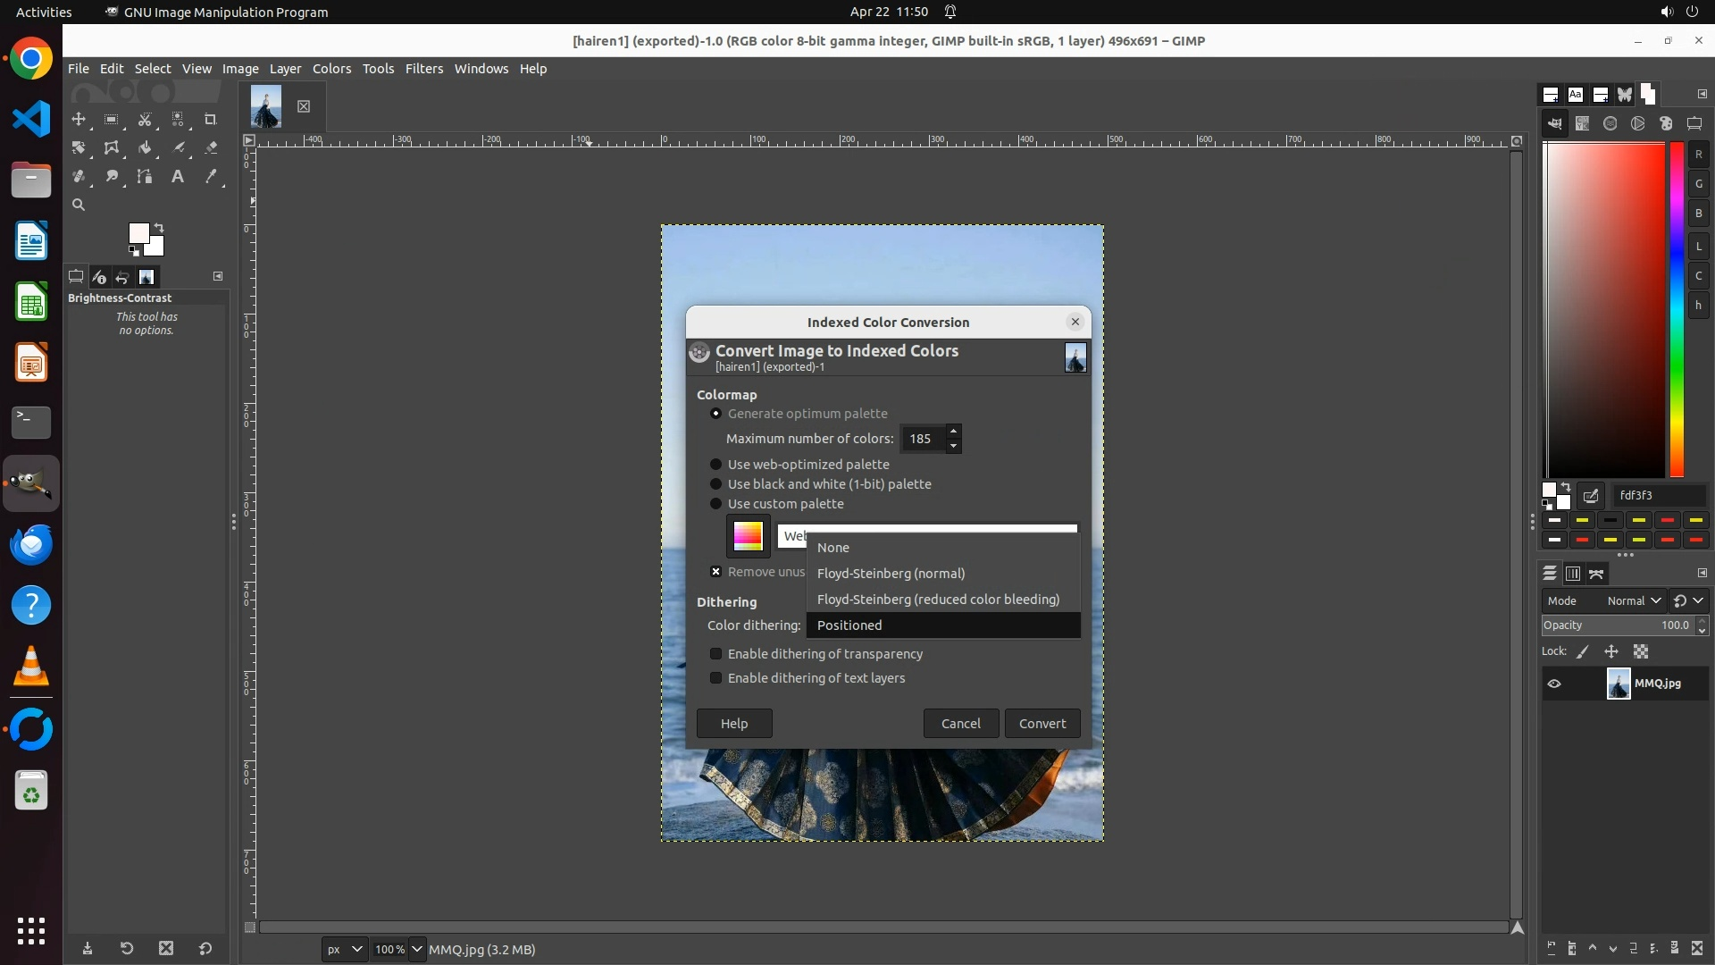The width and height of the screenshot is (1715, 965).
Task: Open the layer Mode Normal dropdown
Action: [1634, 601]
